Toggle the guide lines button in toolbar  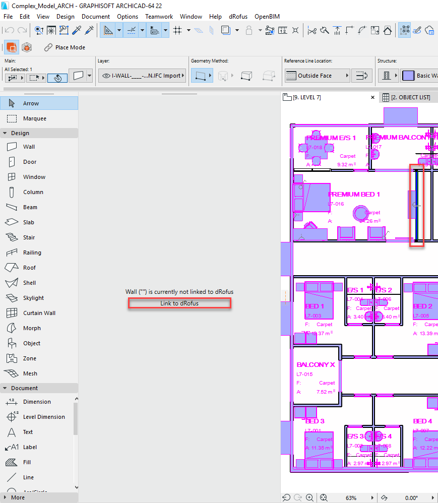coord(131,30)
